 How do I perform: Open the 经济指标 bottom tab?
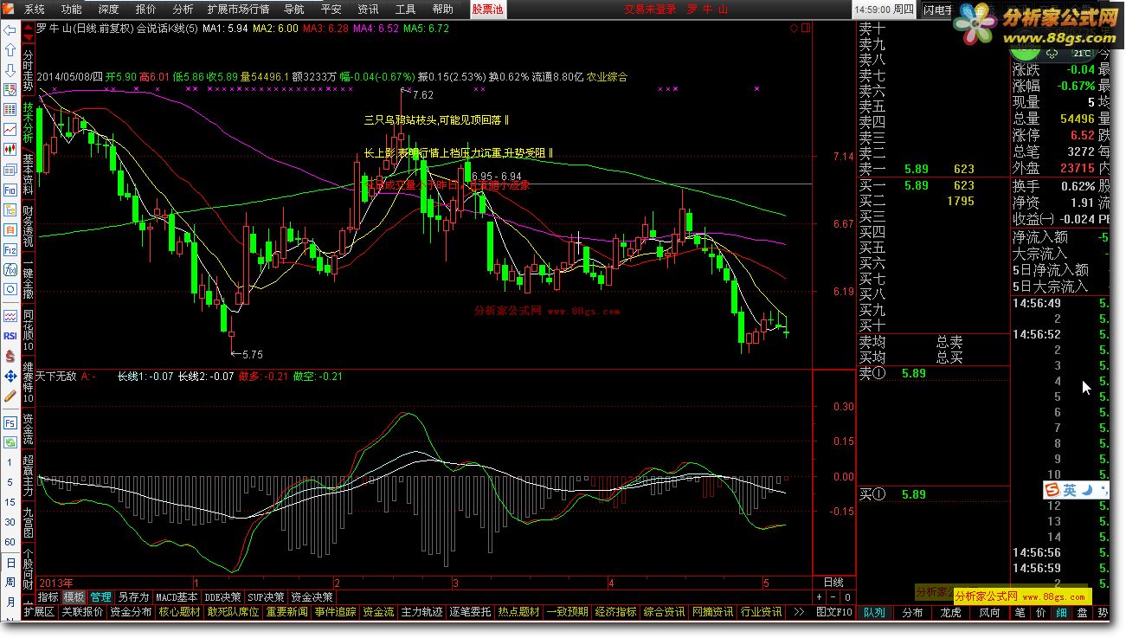[x=615, y=612]
